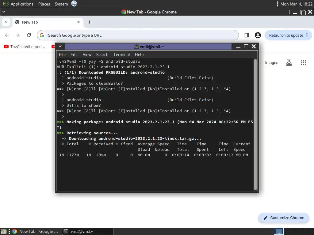Click the Chrome icon in the window title
Image resolution: width=314 pixels, height=235 pixels.
point(124,12)
